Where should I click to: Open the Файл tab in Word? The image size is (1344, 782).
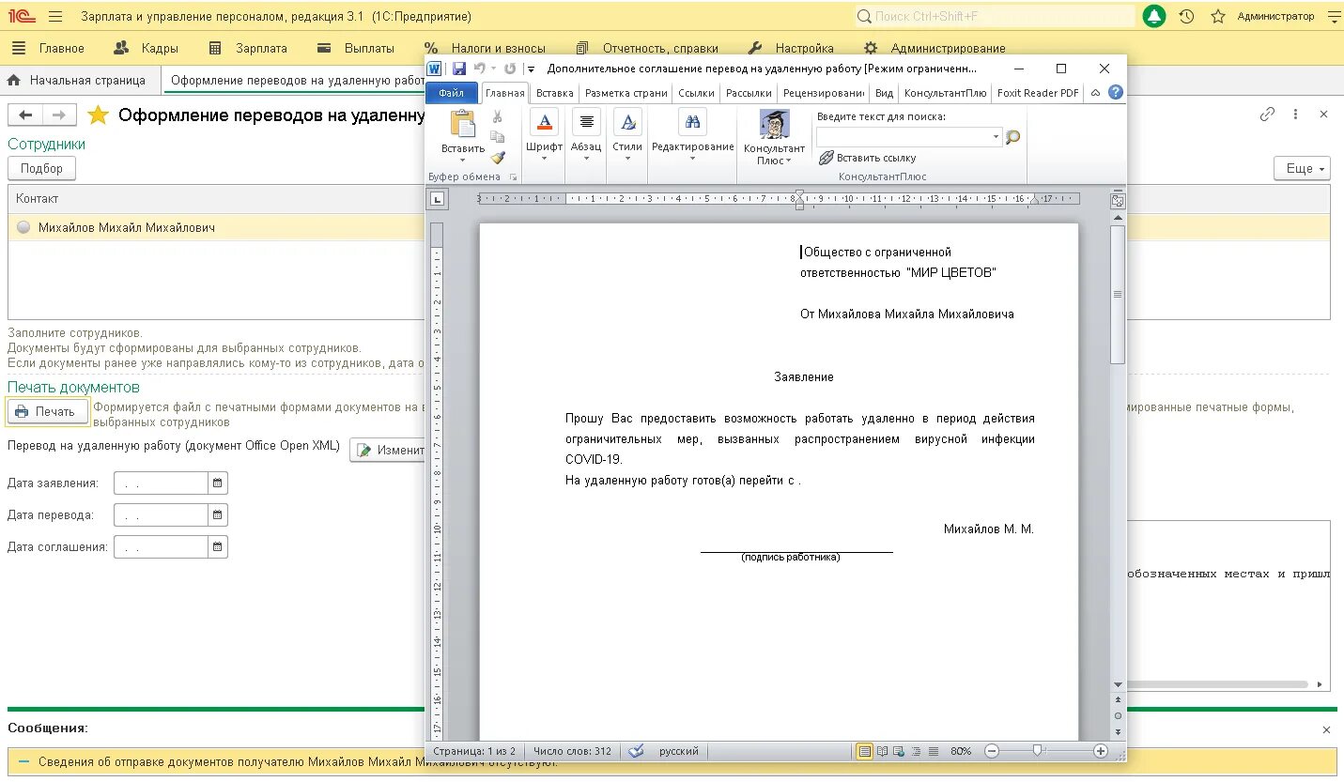[x=451, y=93]
